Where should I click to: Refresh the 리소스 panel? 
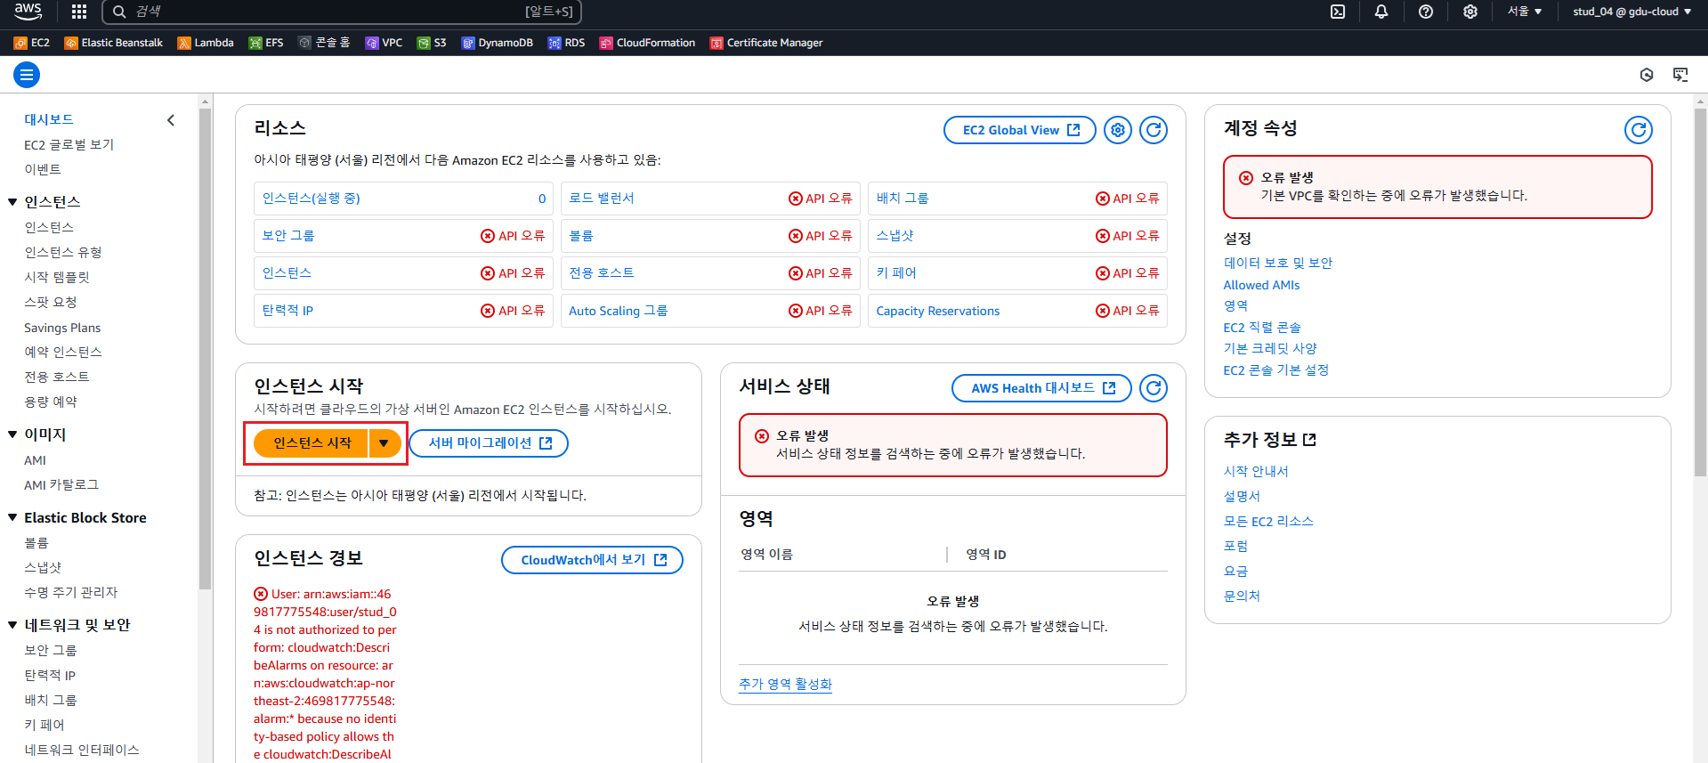[1154, 130]
